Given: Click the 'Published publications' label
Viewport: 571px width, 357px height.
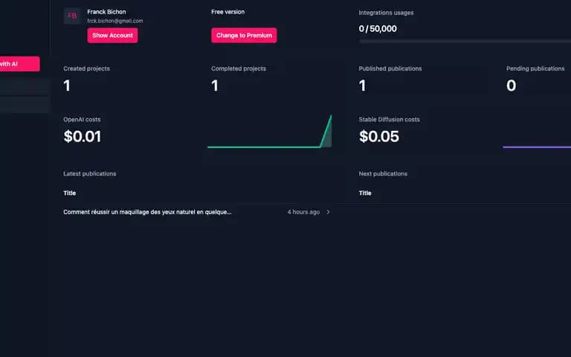Looking at the screenshot, I should (x=390, y=68).
